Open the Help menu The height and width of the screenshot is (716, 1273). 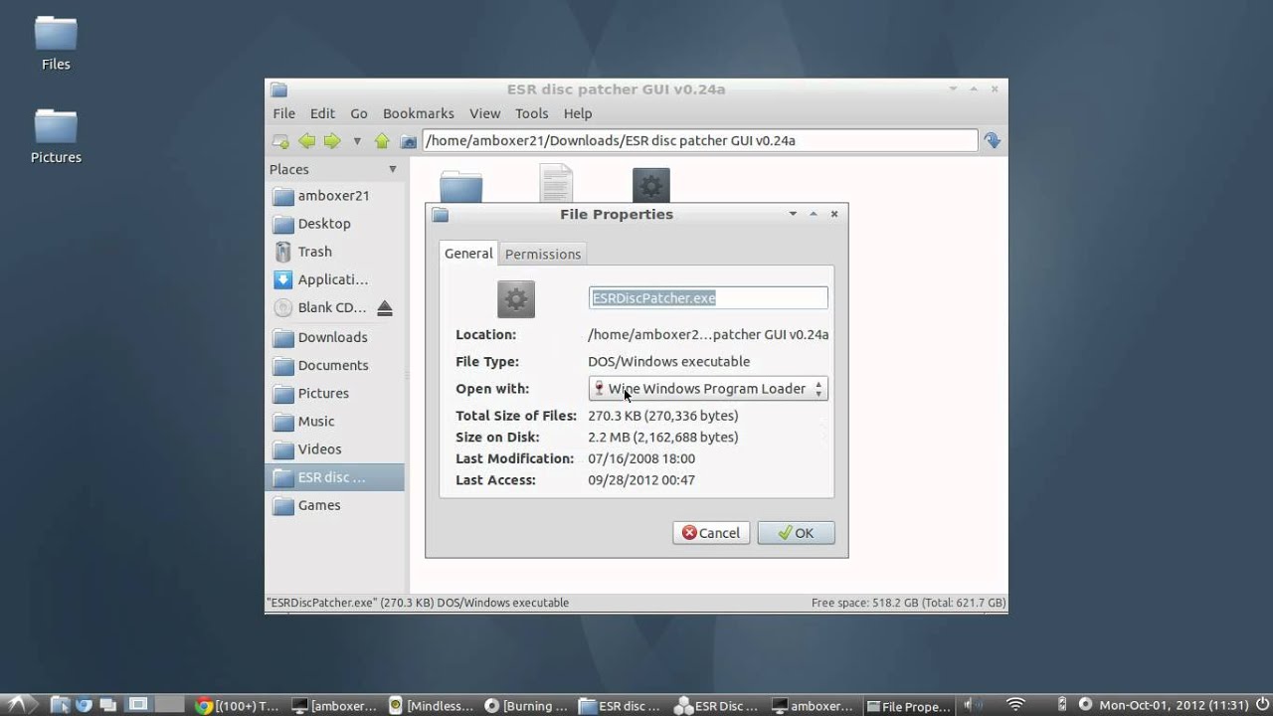578,113
